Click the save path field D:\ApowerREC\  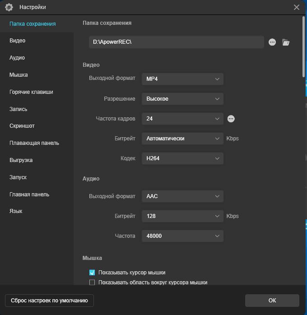[176, 42]
